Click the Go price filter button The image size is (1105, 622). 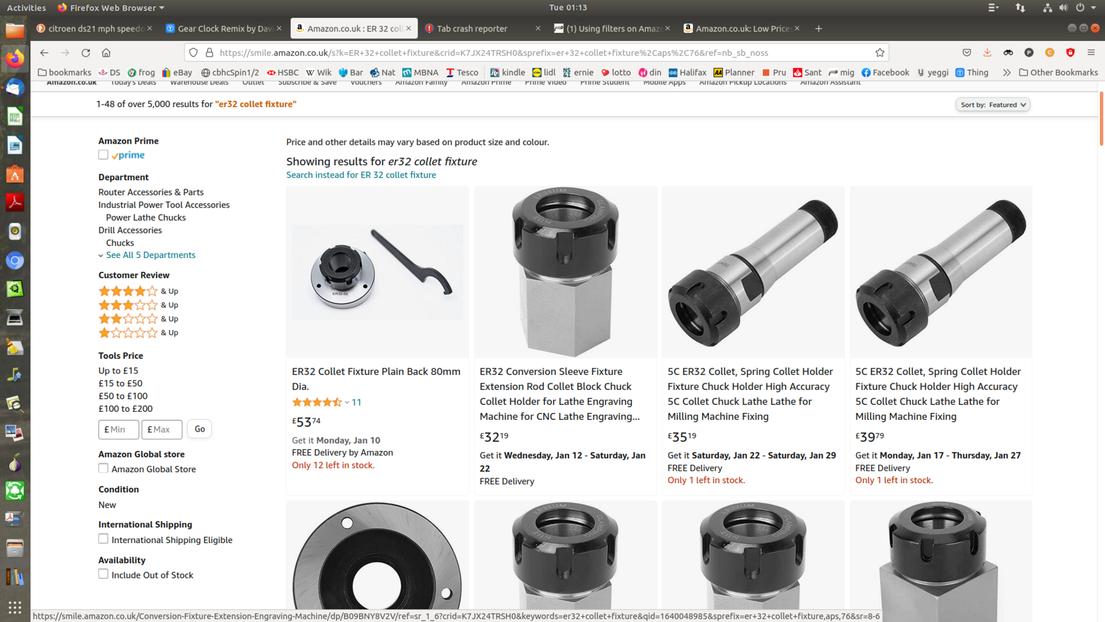199,429
